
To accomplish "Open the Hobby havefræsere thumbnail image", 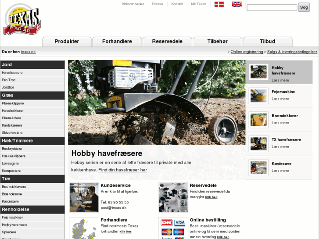I will tap(258, 72).
